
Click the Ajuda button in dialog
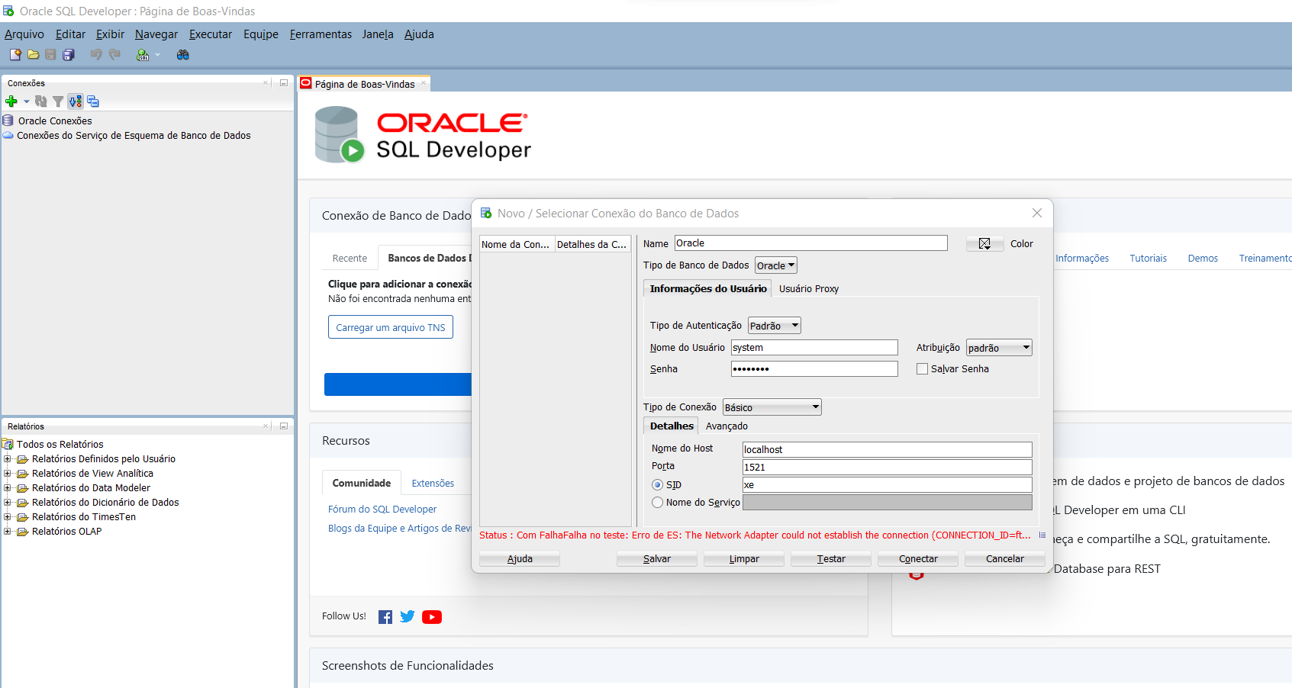click(520, 559)
